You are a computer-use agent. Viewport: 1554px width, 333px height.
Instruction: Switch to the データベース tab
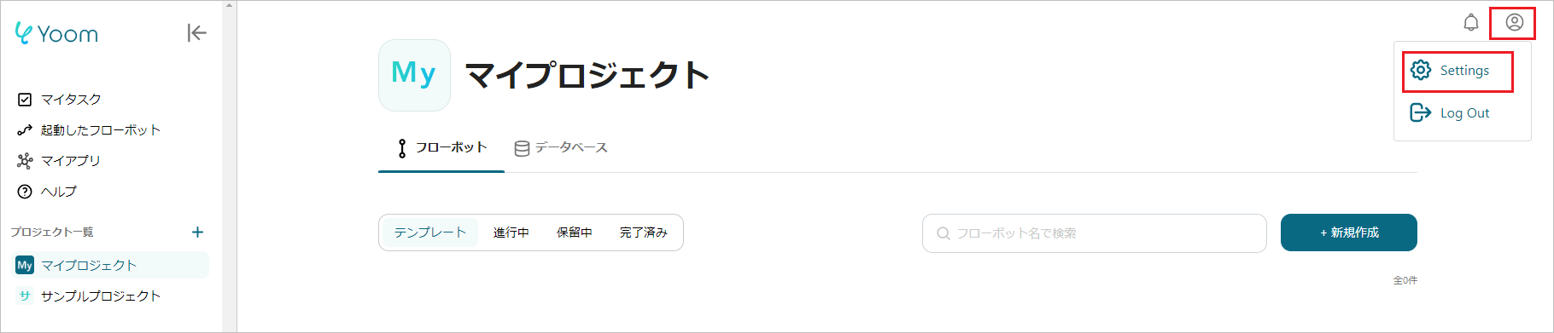coord(561,148)
